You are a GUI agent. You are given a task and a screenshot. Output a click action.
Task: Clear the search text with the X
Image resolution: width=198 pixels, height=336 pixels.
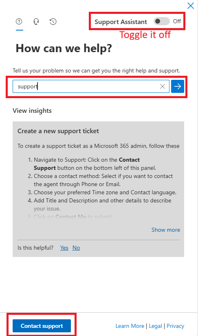tap(163, 86)
